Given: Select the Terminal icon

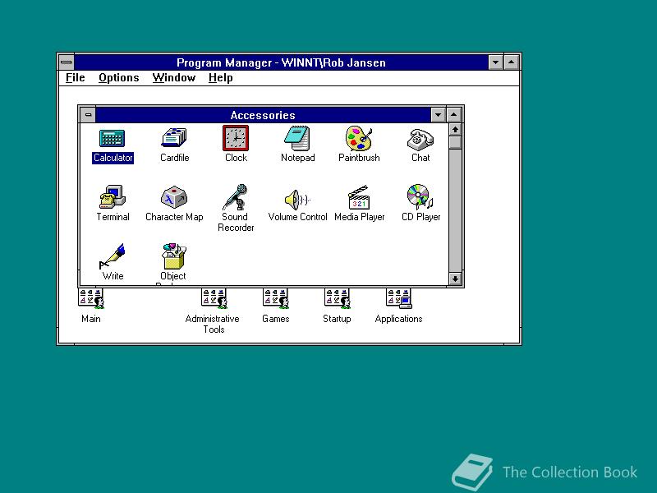Looking at the screenshot, I should pos(113,196).
